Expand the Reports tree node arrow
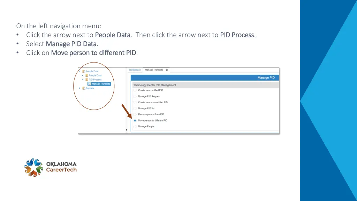Viewport: 357px width, 201px height. tap(80, 88)
